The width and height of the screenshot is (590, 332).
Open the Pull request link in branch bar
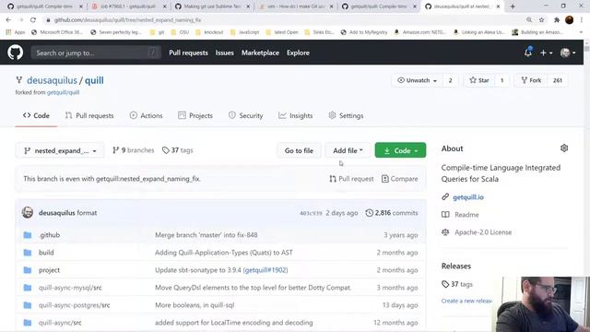[x=351, y=179]
